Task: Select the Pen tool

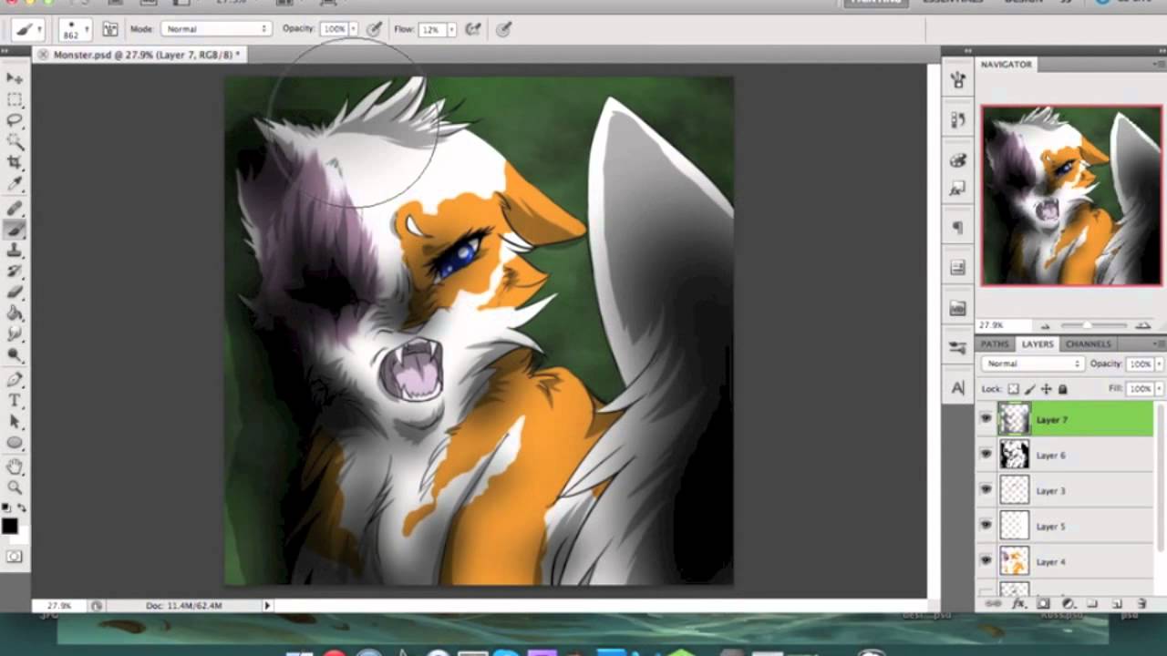Action: [x=15, y=380]
